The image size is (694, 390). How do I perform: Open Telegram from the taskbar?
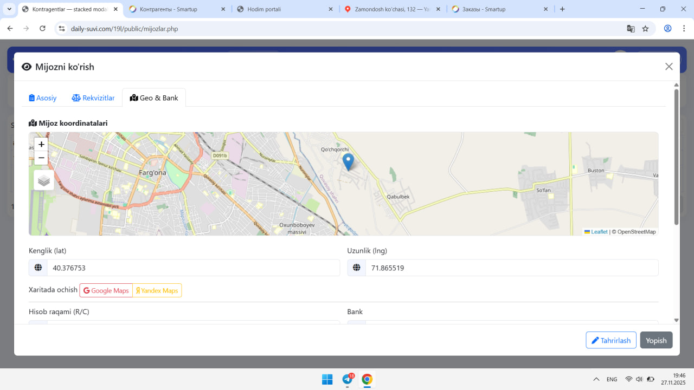348,379
